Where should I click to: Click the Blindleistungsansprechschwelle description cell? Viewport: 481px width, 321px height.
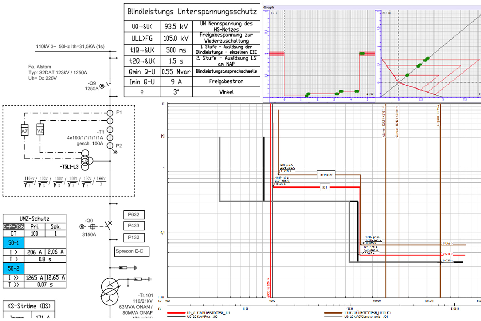[226, 71]
